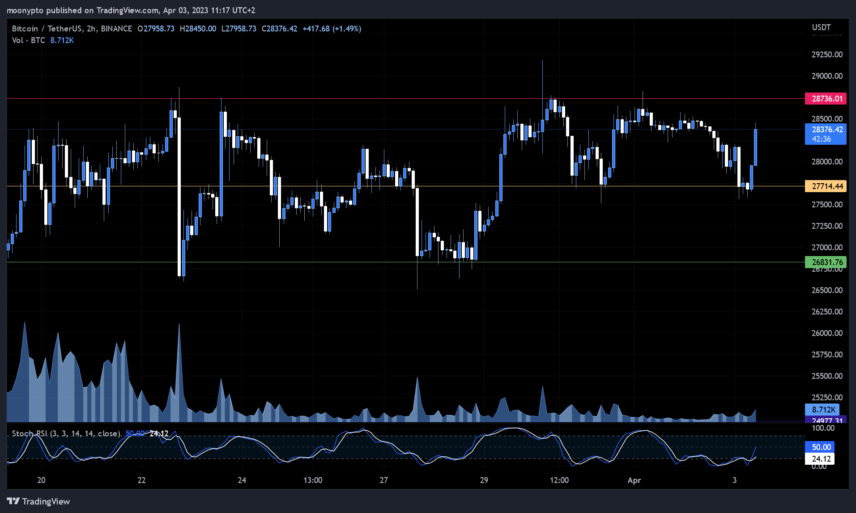The image size is (856, 513).
Task: Click the 29 date on the time axis
Action: 484,480
